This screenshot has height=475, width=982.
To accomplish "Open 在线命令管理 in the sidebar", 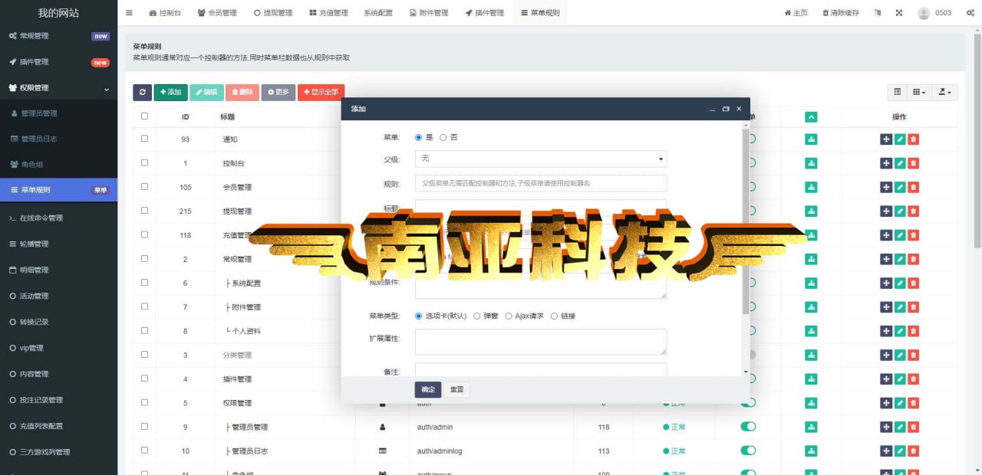I will coord(58,218).
